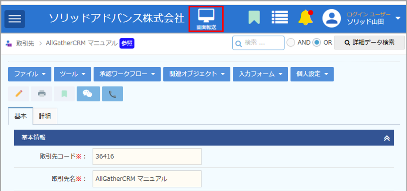407x191 pixels.
Task: Open the 関連オブジェクト dropdown menu
Action: tap(197, 74)
